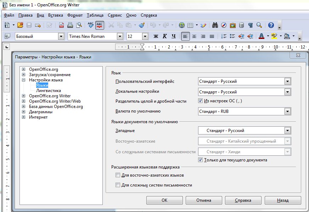Show drawing functions pencil icon
The height and width of the screenshot is (212, 309).
point(203,25)
